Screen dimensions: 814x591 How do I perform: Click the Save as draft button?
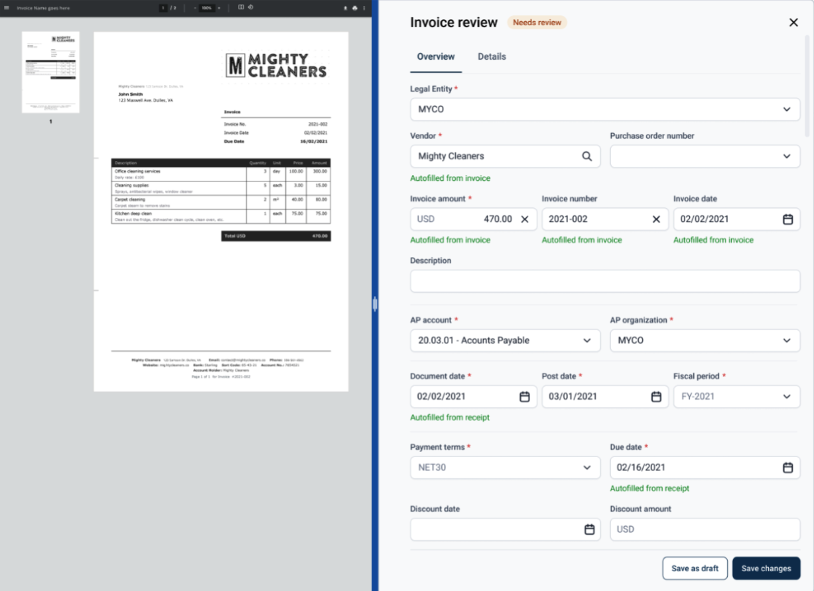(695, 568)
